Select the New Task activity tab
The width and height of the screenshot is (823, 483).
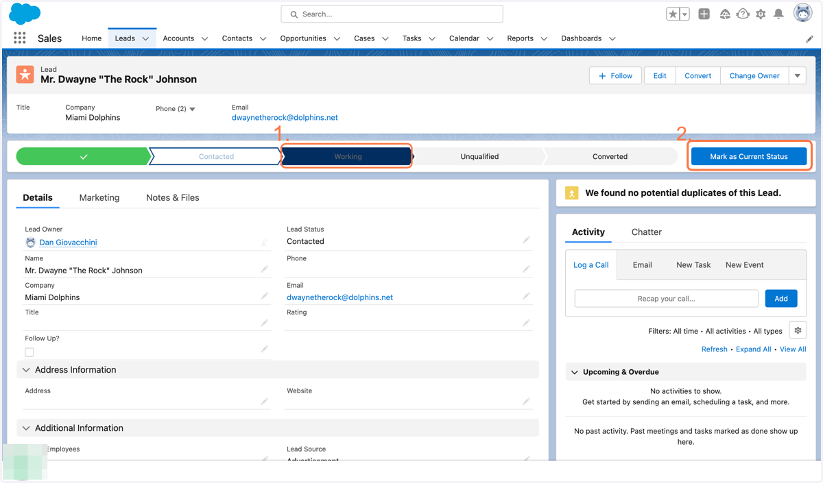point(693,265)
